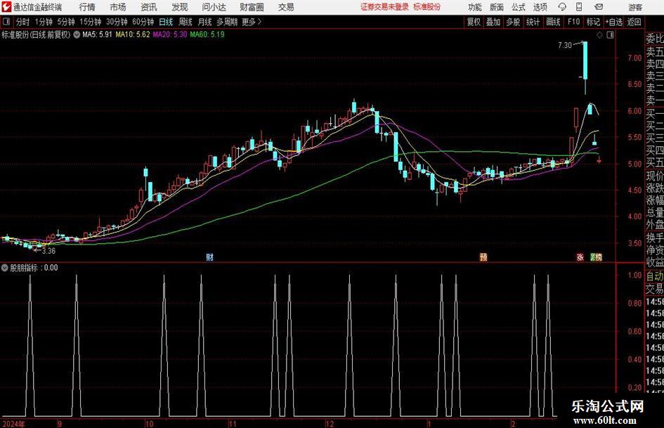
Task: Open the 资讯 menu
Action: click(x=149, y=7)
